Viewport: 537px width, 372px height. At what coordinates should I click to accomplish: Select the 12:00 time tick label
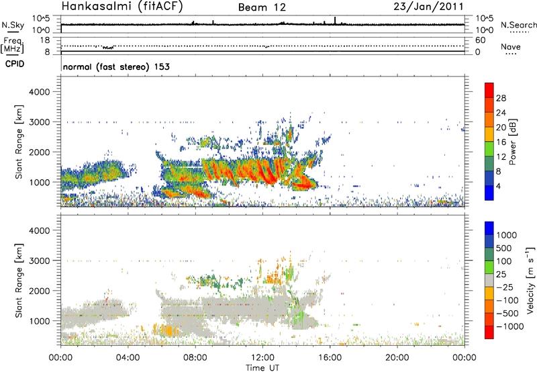[262, 358]
